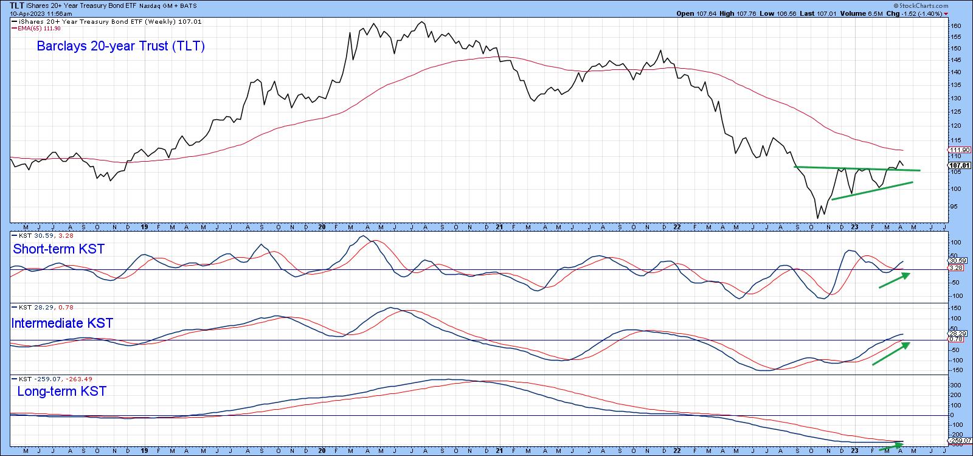This screenshot has width=973, height=456.
Task: Click the 'Intermediate KST' panel label
Action: click(62, 323)
